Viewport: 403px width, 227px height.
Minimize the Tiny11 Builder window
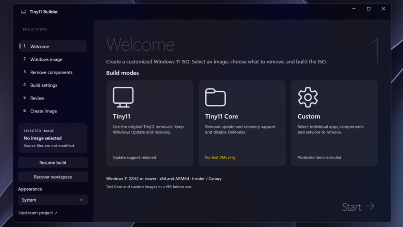354,9
